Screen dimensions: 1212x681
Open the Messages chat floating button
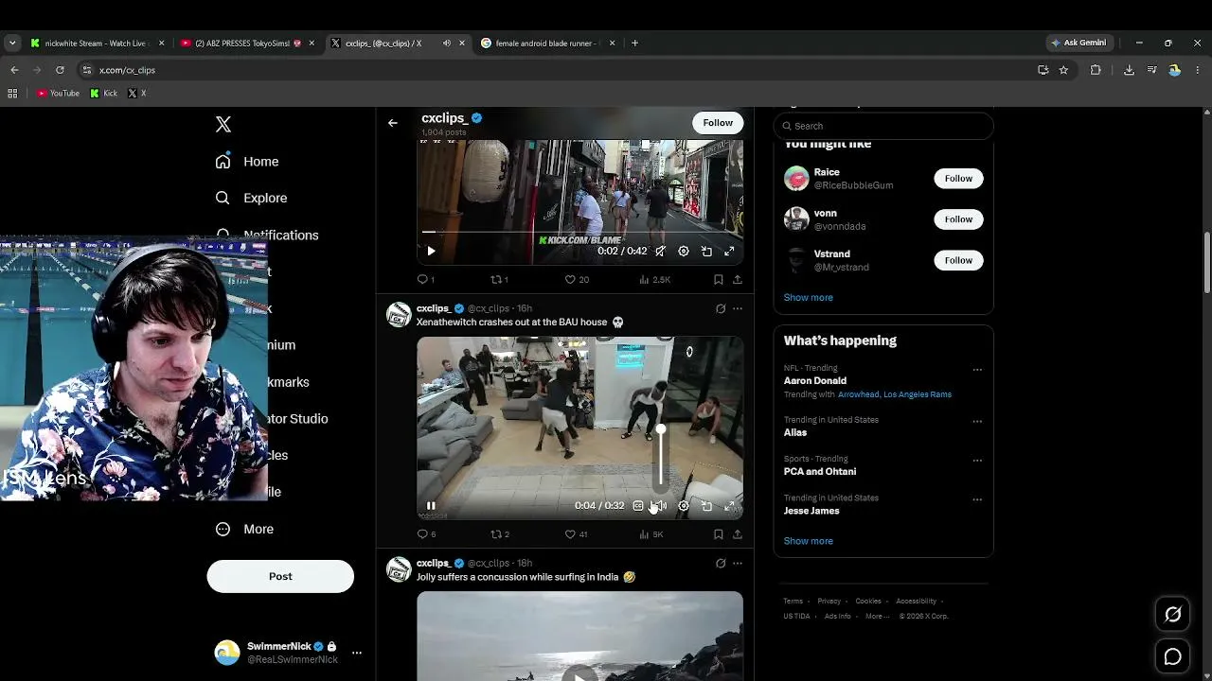(x=1172, y=656)
